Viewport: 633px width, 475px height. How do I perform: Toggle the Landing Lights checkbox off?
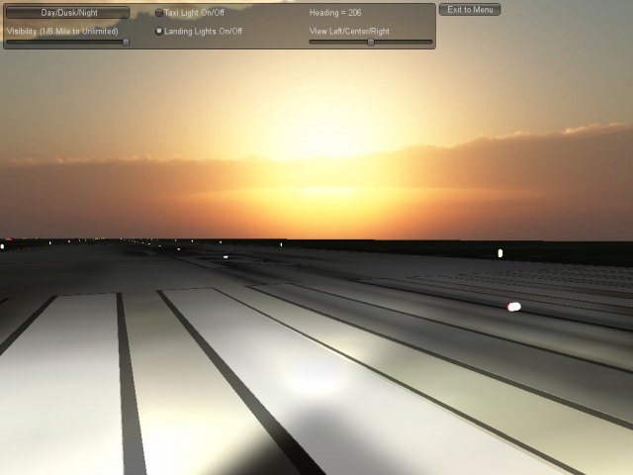[x=159, y=31]
